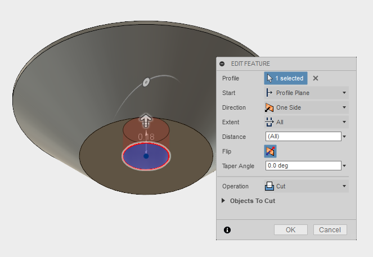Open the info icon in dialog footer
This screenshot has width=373, height=257.
tap(227, 230)
